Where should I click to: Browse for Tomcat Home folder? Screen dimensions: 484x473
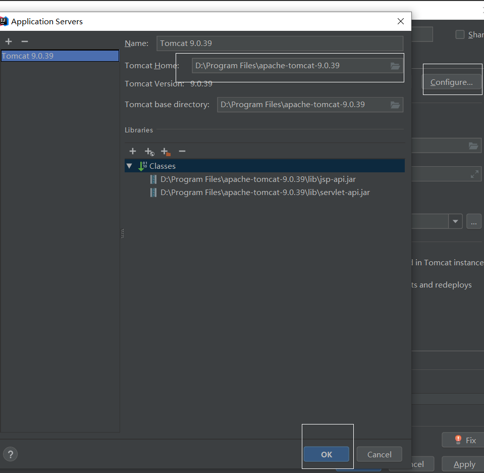coord(395,66)
